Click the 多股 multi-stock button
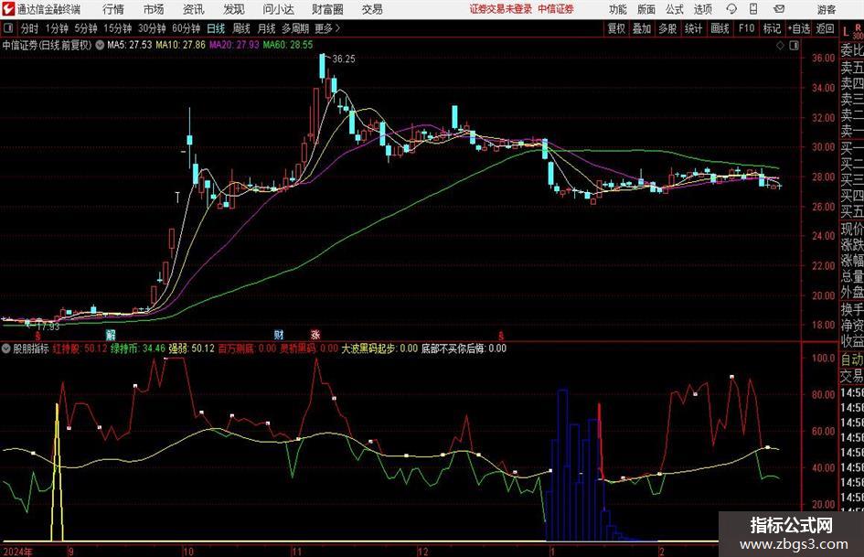 coord(667,28)
